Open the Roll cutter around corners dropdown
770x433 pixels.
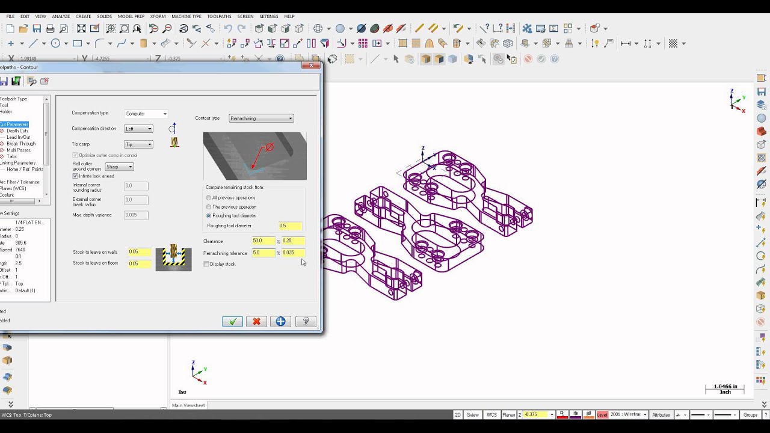point(119,167)
